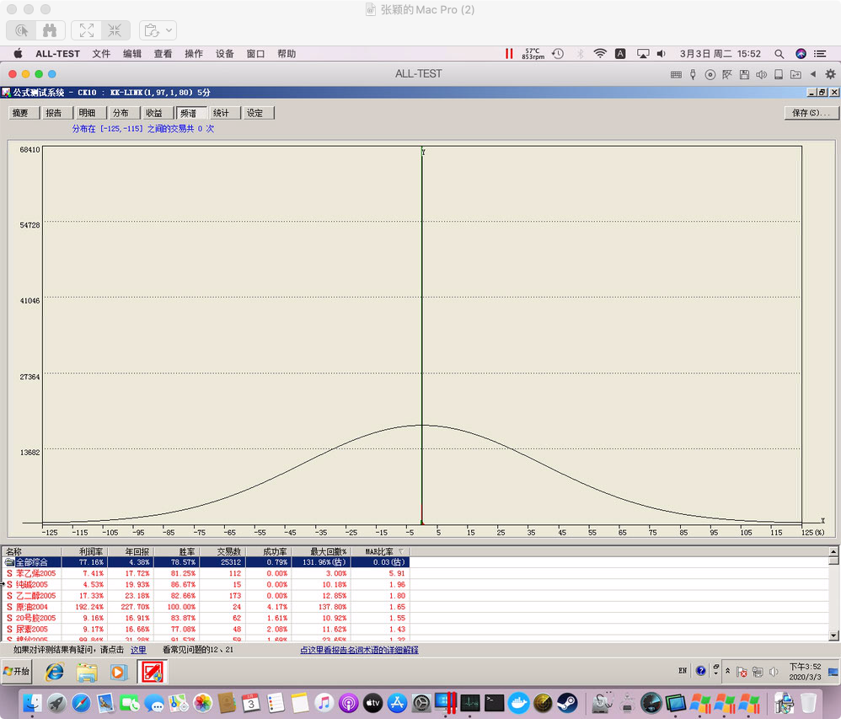841x719 pixels.
Task: Switch to 明细 tab
Action: [x=91, y=113]
